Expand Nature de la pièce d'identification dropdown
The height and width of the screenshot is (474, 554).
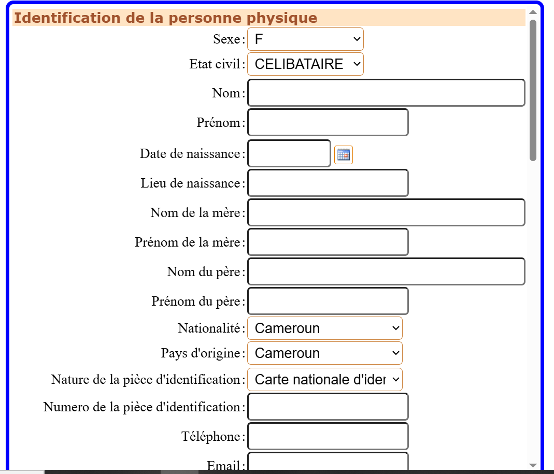325,379
